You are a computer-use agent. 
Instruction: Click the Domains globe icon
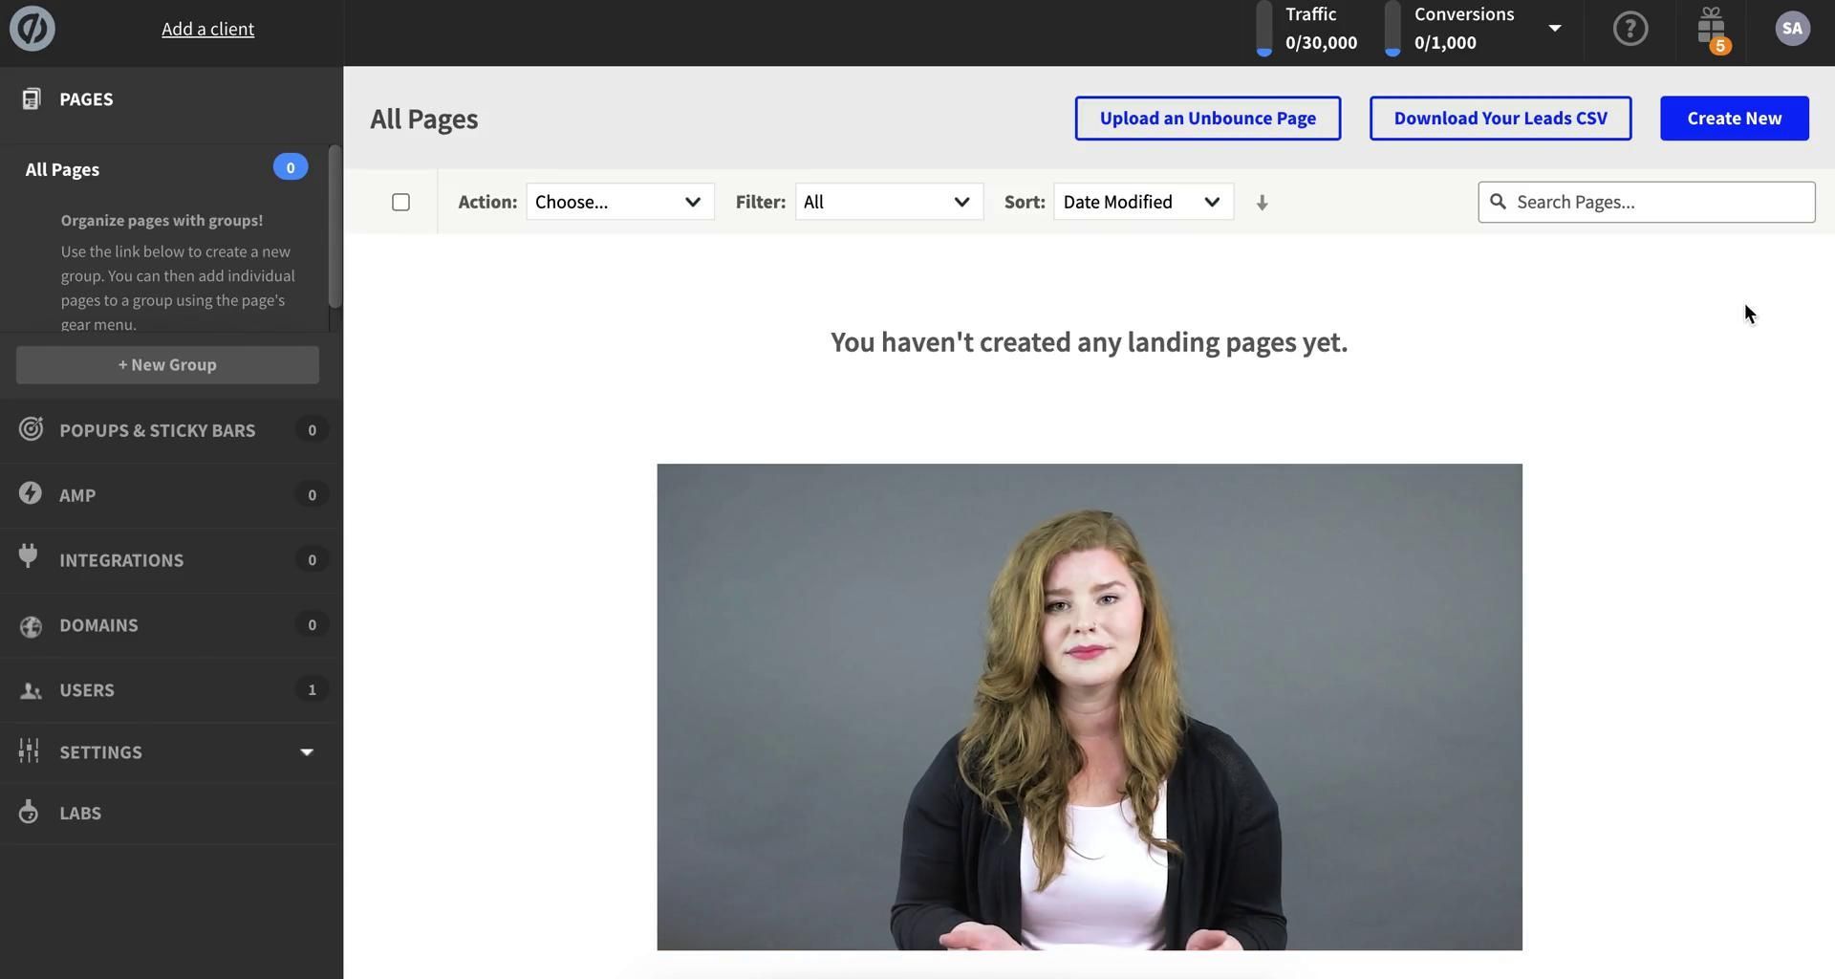tap(31, 625)
